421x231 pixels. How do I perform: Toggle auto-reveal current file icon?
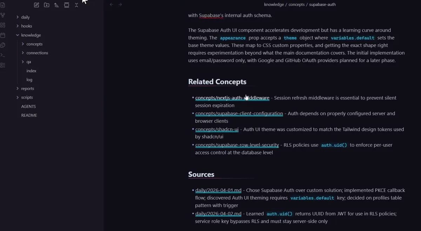pos(67,5)
